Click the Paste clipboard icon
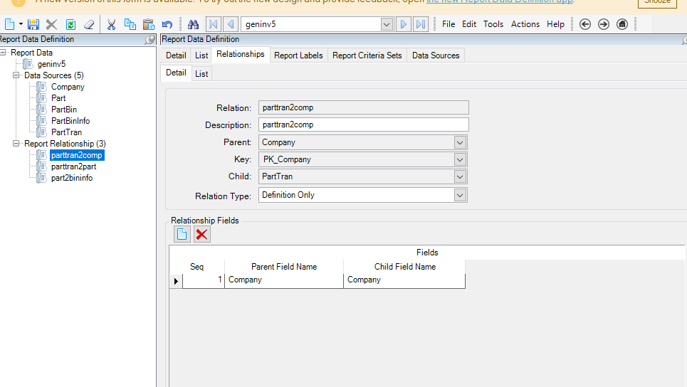Viewport: 687px width, 387px height. pos(149,24)
